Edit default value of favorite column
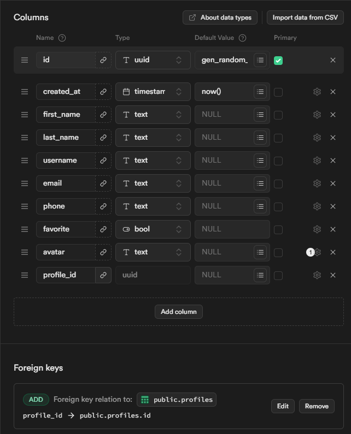This screenshot has height=434, width=351. [232, 229]
